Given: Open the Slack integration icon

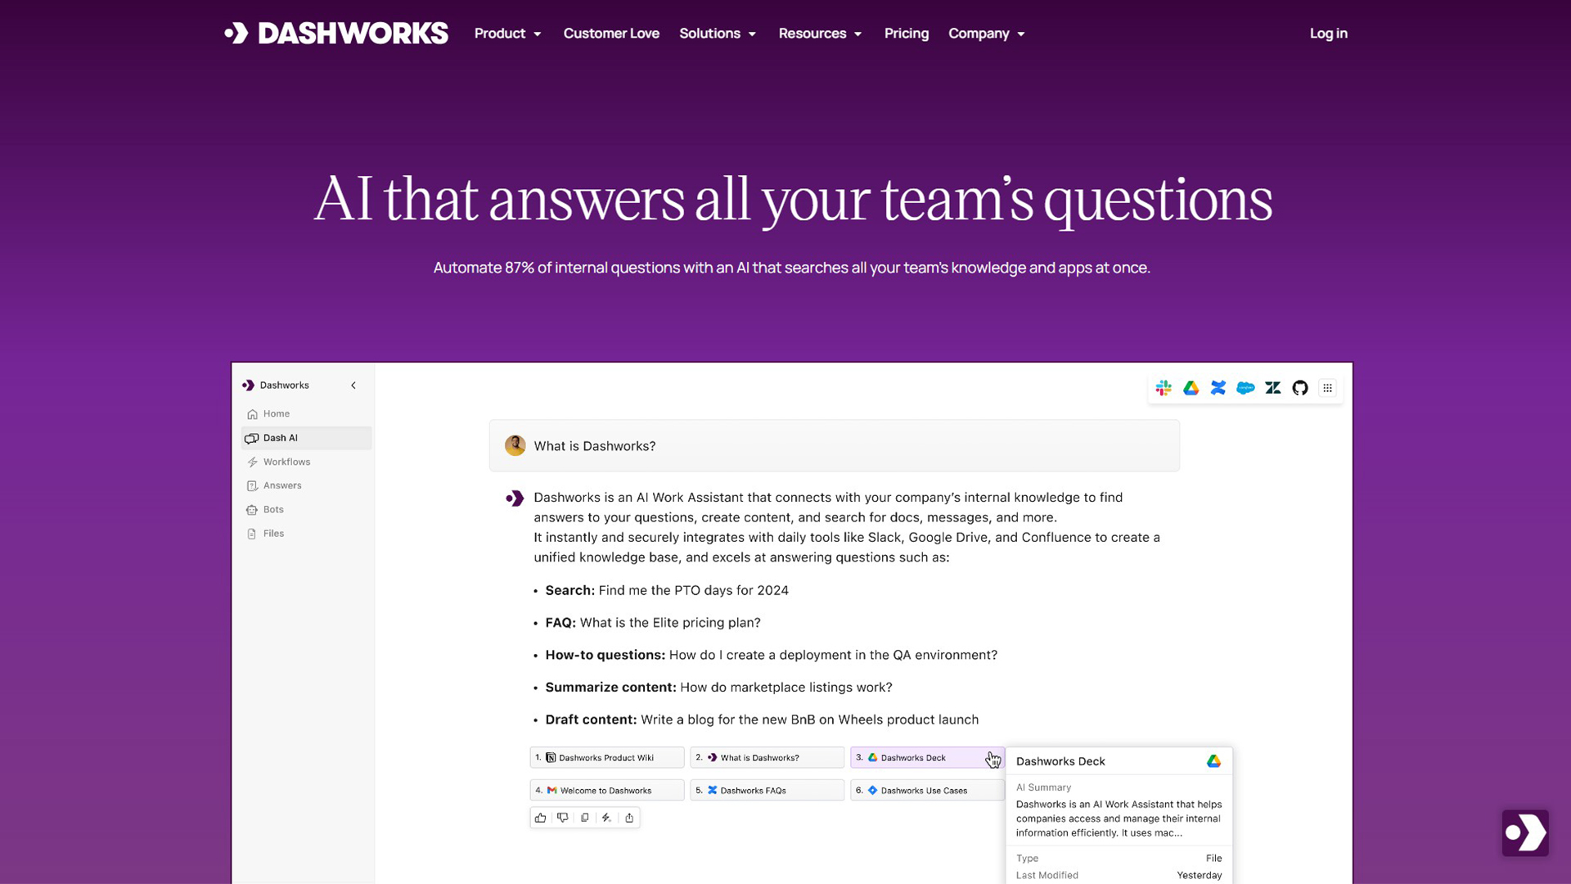Looking at the screenshot, I should (x=1164, y=388).
